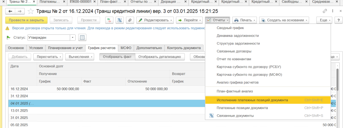The height and width of the screenshot is (128, 343).
Task: Choose Сводный график from the menu
Action: (268, 28)
